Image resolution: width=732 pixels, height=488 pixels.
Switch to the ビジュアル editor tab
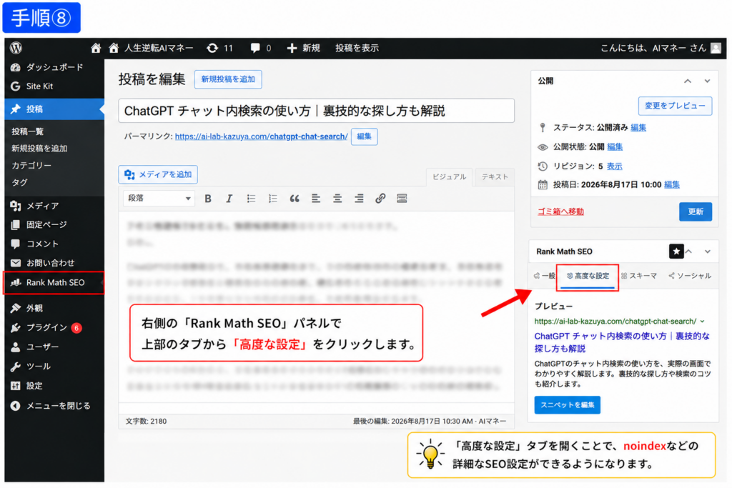point(449,177)
